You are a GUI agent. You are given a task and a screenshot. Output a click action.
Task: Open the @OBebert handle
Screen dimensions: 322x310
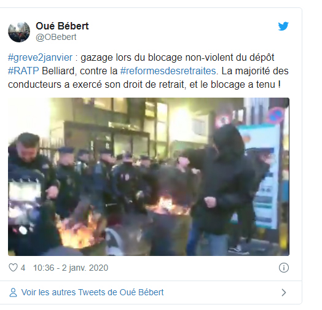[56, 37]
